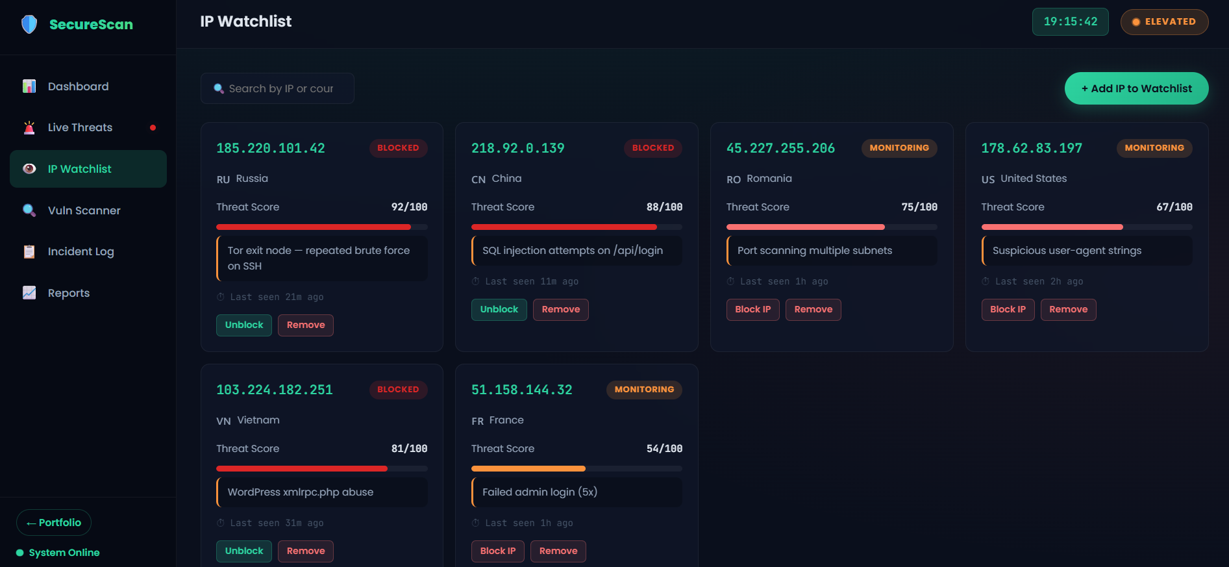Unblock IP 185.220.101.42
Screen dimensions: 1229x567
[x=244, y=325]
